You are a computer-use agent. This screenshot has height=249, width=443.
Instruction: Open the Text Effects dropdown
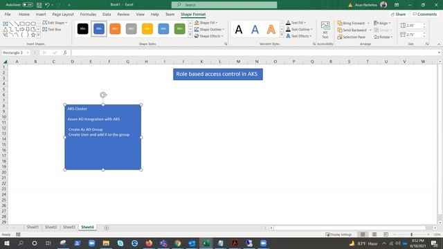[298, 36]
